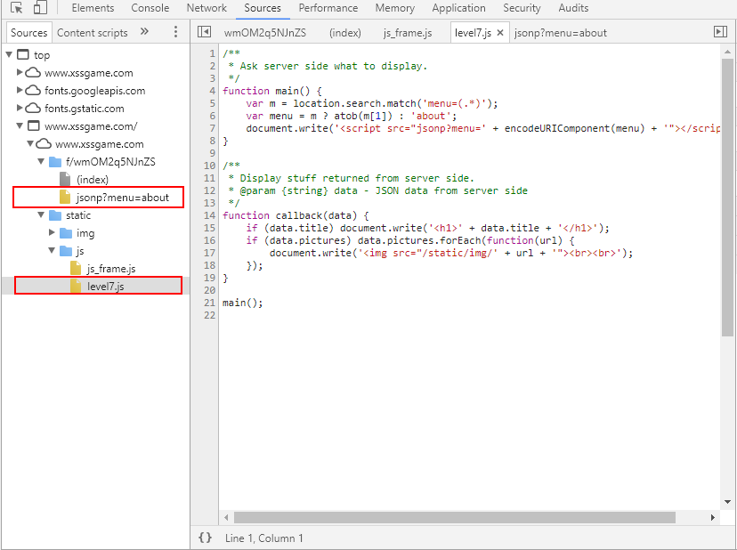Select js_frame.js file in the tree

pyautogui.click(x=111, y=269)
